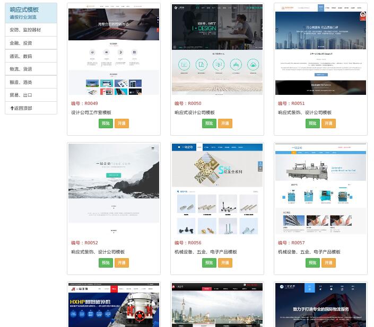Screen dimensions: 374x327
Task: Select the 金融、投资 category
Action: [x=31, y=43]
